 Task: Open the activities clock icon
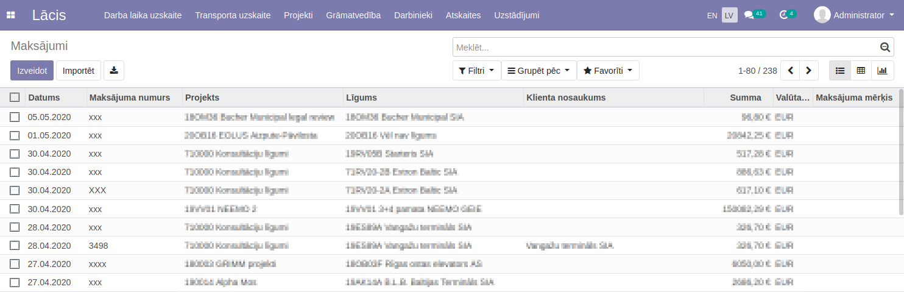tap(783, 15)
